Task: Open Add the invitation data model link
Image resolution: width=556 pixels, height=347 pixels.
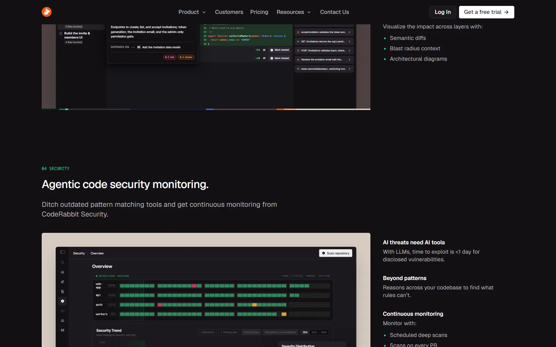Action: 161,47
